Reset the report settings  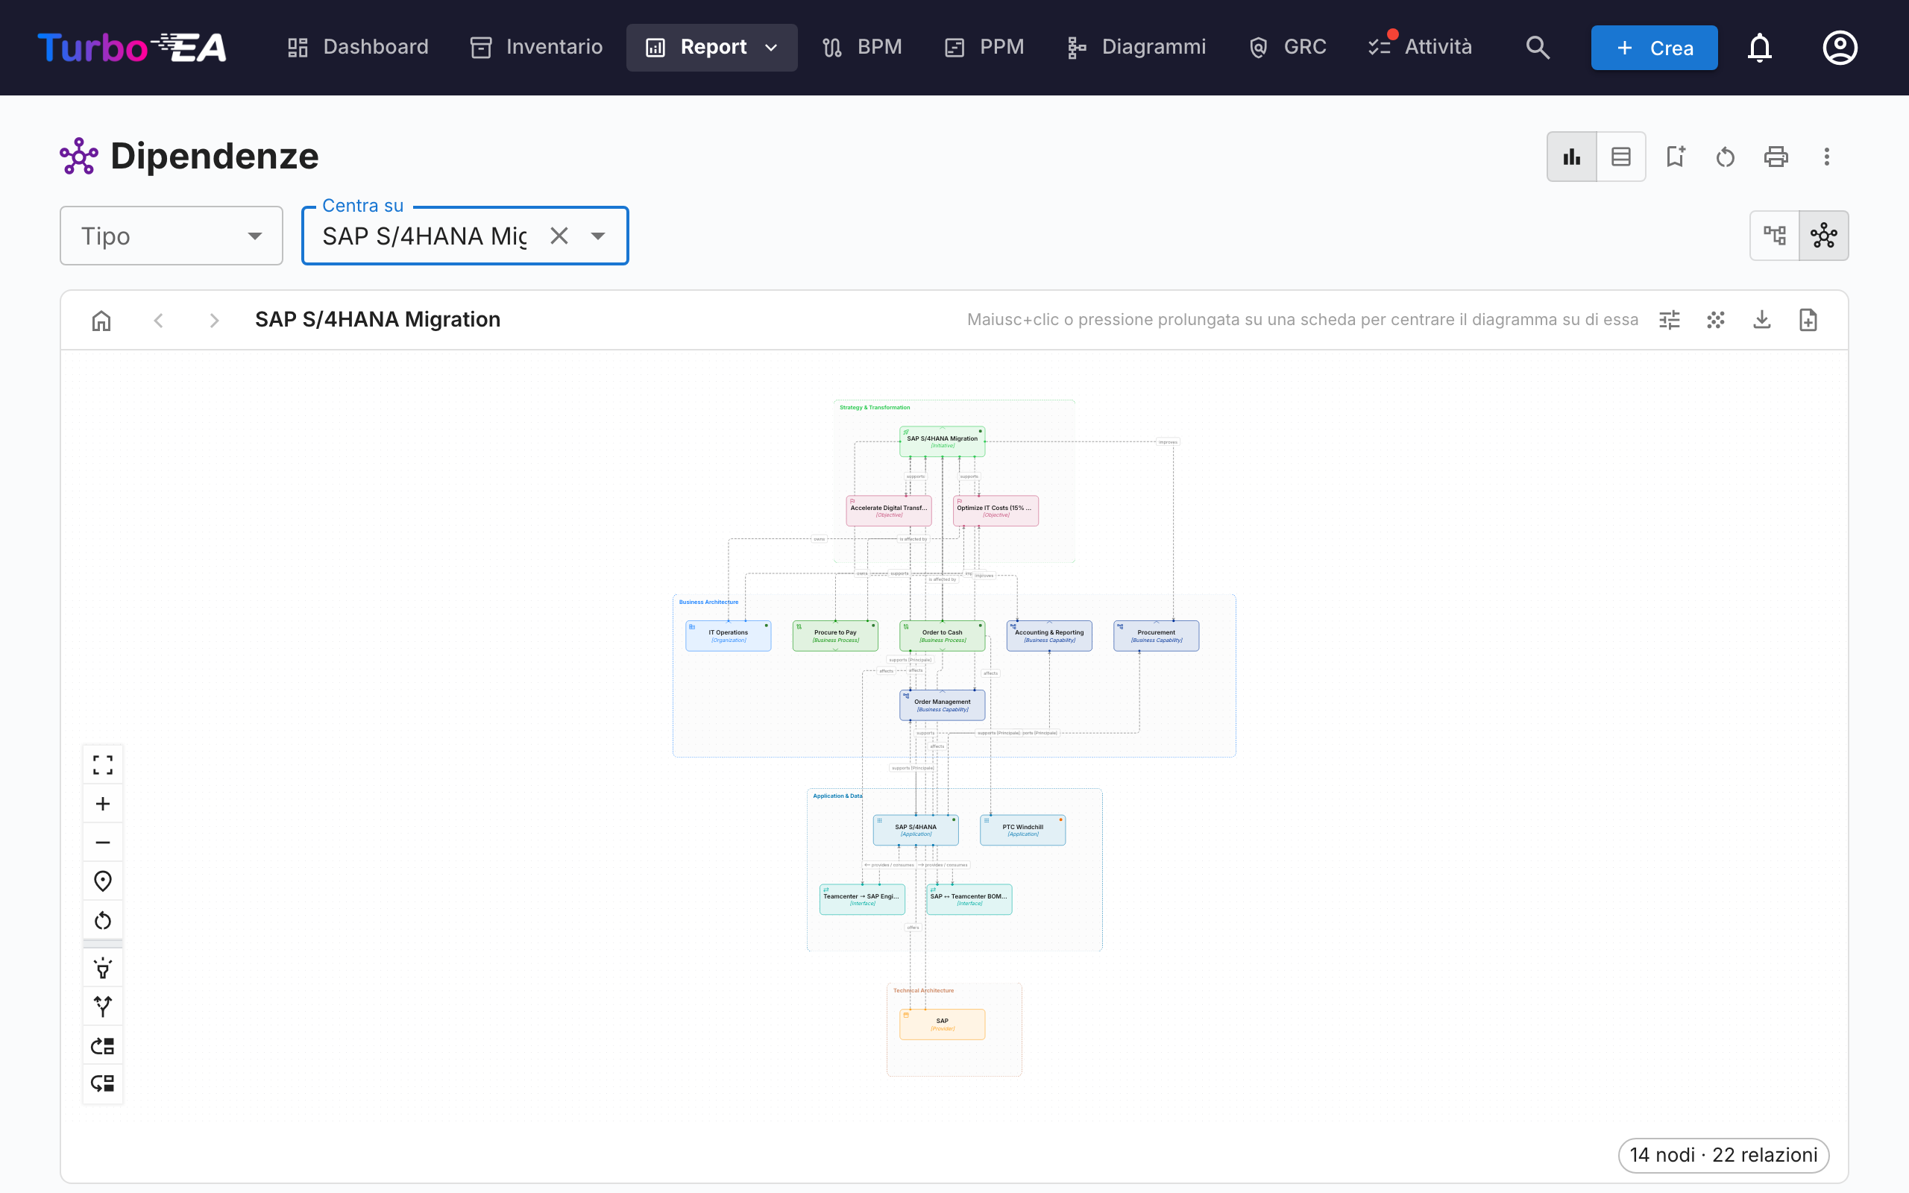(1726, 157)
